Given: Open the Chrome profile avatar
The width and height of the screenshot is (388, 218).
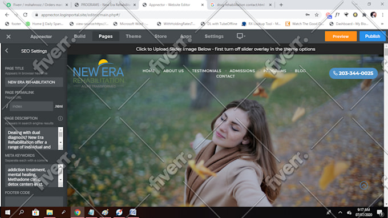Looking at the screenshot, I should [373, 15].
